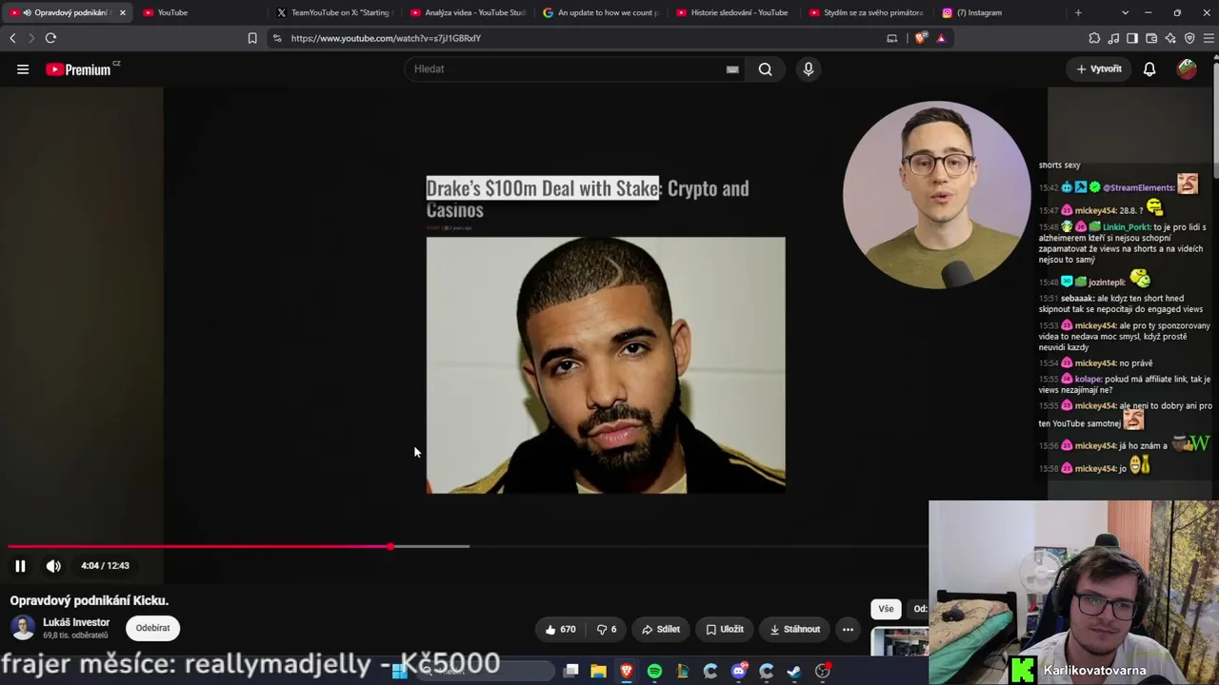This screenshot has width=1219, height=685.
Task: Open the on-screen keyboard in search box
Action: (x=732, y=69)
